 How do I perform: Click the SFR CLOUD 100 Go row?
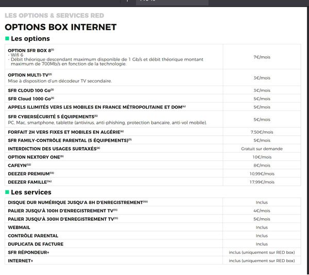tap(31, 90)
